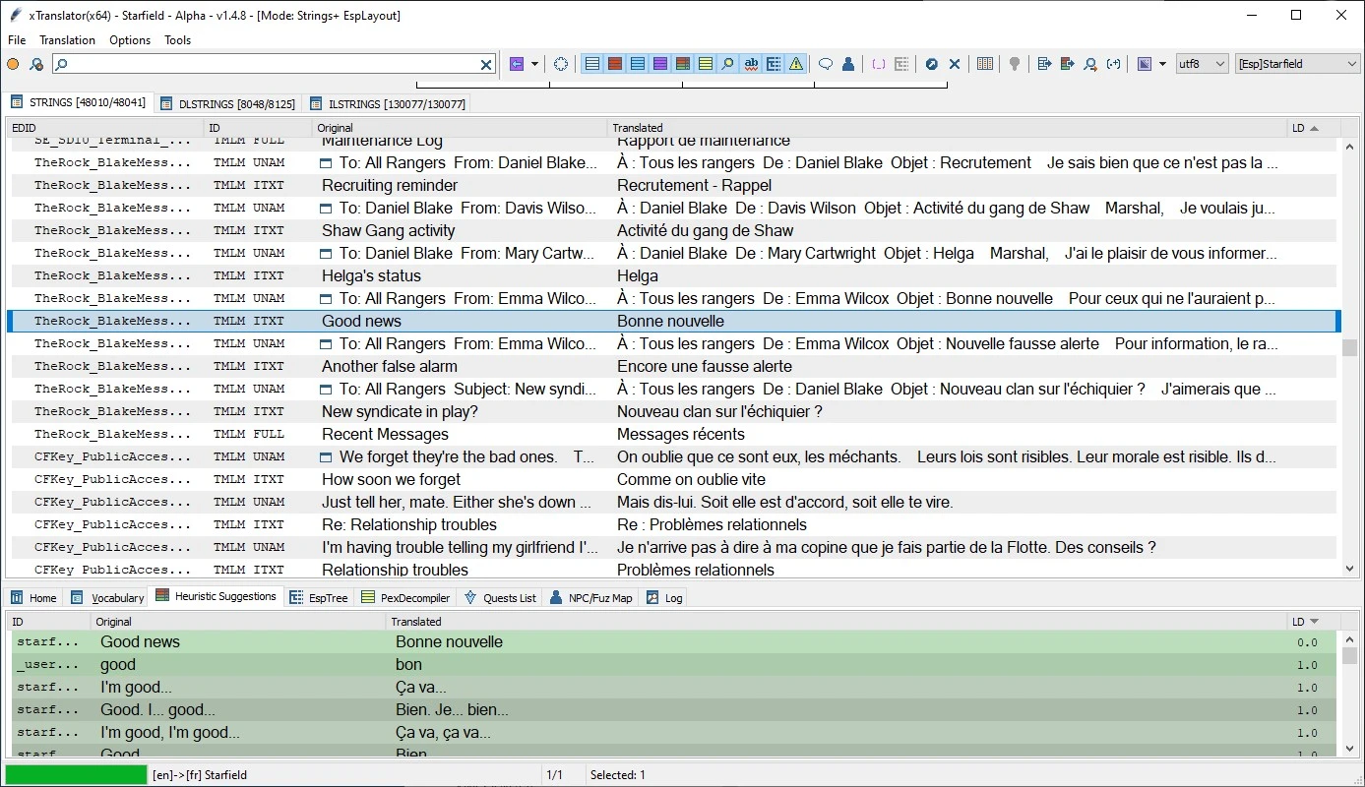This screenshot has width=1365, height=787.
Task: Clear the search box with the X
Action: pos(485,64)
